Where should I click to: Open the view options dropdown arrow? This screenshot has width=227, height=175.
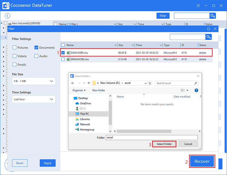pos(187,91)
